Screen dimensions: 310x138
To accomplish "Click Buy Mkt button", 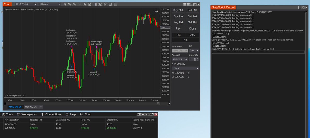I will pos(178,10).
